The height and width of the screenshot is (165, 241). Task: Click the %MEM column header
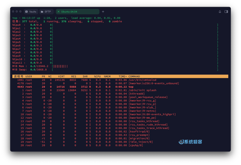coord(107,76)
